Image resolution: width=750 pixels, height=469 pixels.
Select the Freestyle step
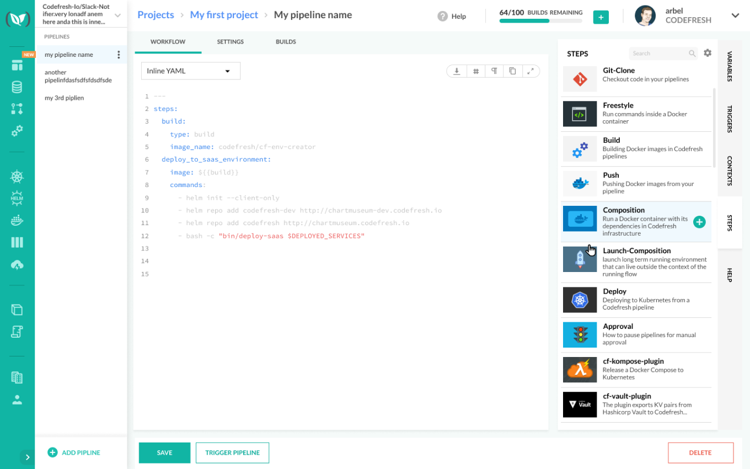pos(637,114)
